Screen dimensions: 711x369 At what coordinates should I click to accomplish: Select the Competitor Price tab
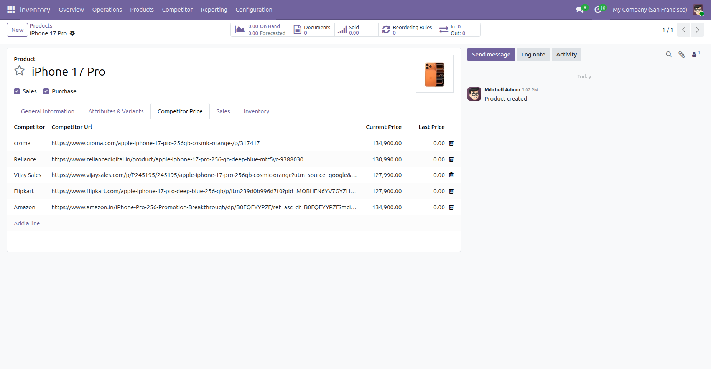coord(180,111)
